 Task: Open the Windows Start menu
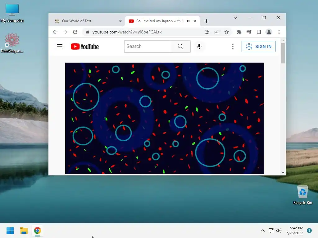pyautogui.click(x=10, y=231)
